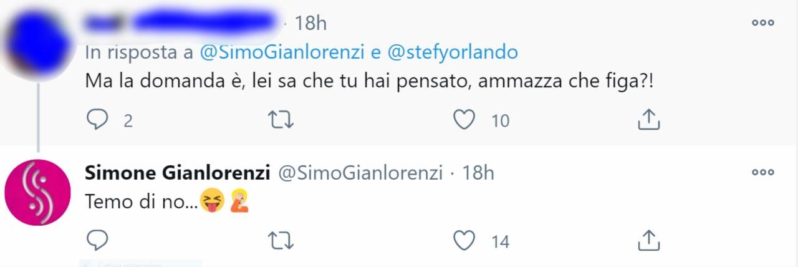
Task: Share the 'Ma la domanda è' tweet
Action: click(648, 119)
